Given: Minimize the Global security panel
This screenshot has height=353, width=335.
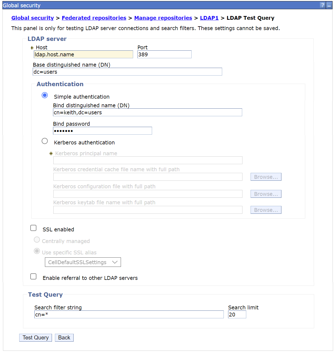Looking at the screenshot, I should pos(329,5).
